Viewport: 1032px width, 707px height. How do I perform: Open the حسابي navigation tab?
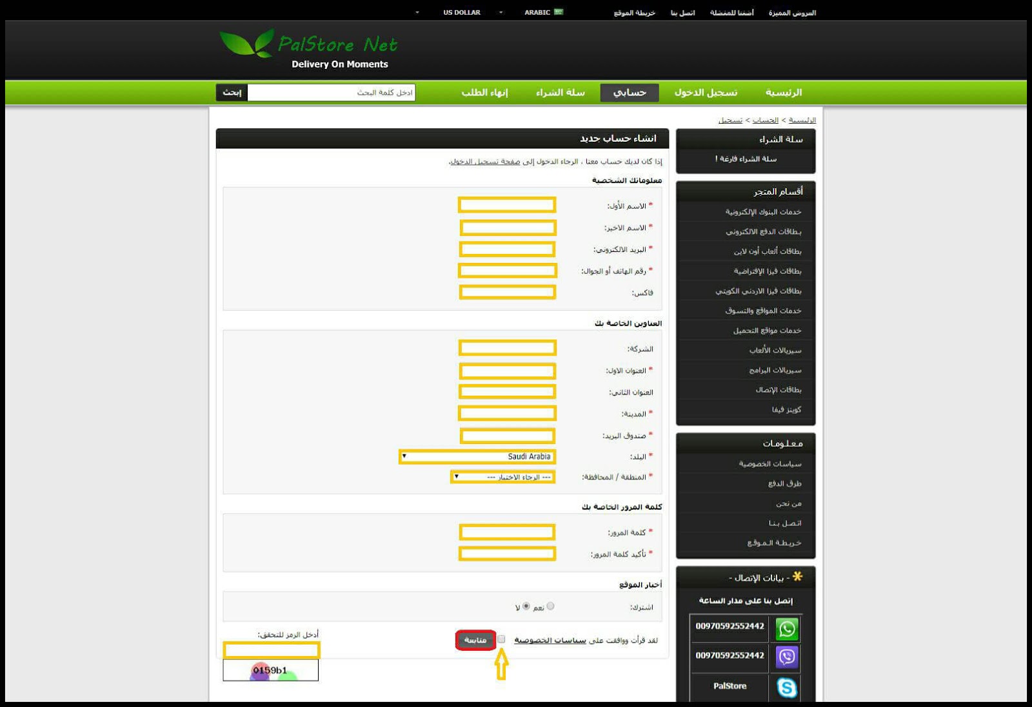coord(629,93)
